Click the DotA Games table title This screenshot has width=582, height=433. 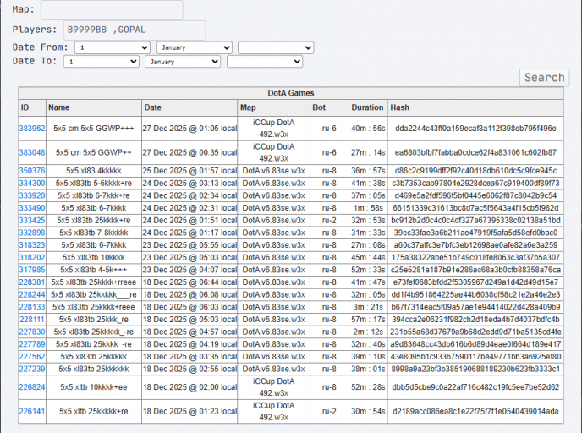291,93
